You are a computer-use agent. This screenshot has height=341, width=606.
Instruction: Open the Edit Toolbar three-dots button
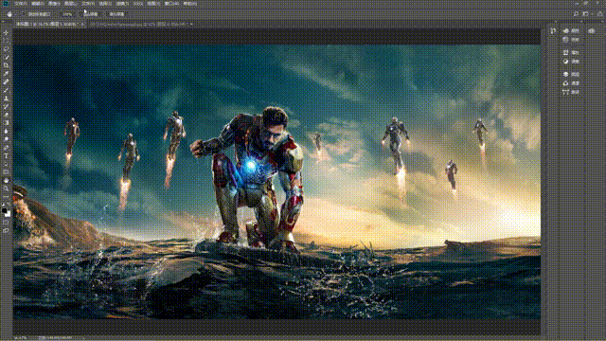coord(6,196)
